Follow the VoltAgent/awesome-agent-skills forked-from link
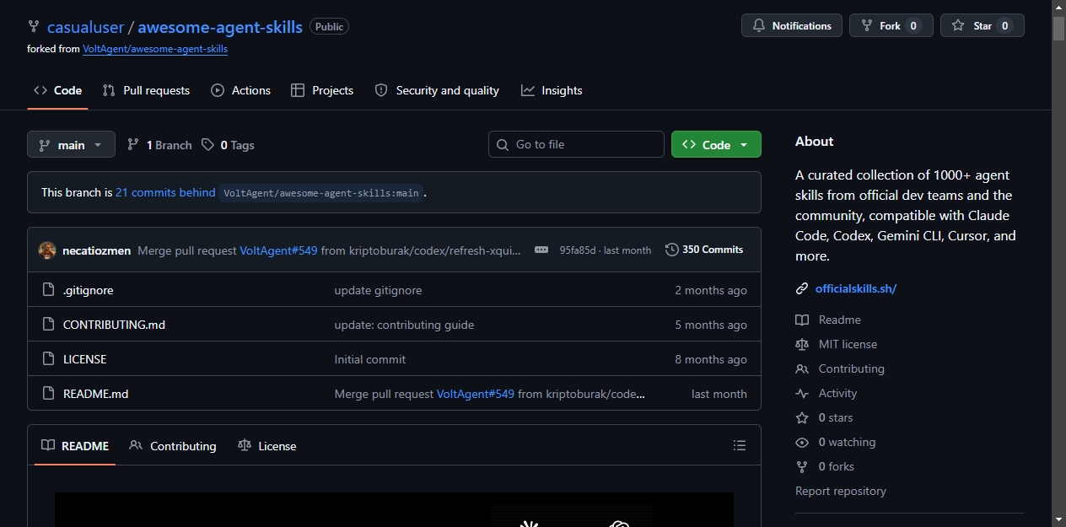The image size is (1066, 527). pos(155,49)
